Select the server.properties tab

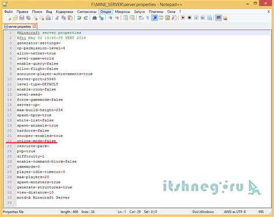[x=19, y=27]
